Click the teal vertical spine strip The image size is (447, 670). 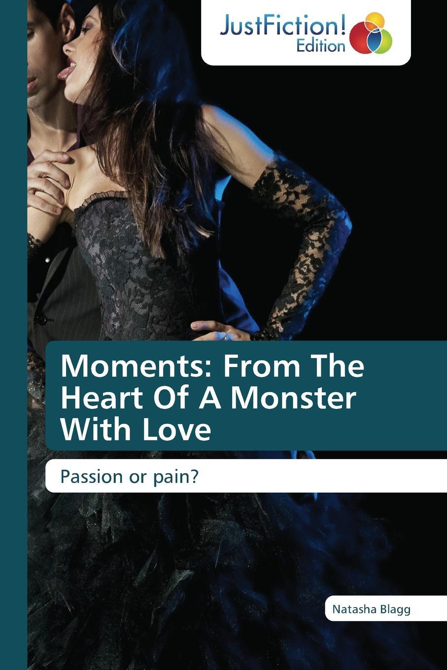click(x=13, y=335)
